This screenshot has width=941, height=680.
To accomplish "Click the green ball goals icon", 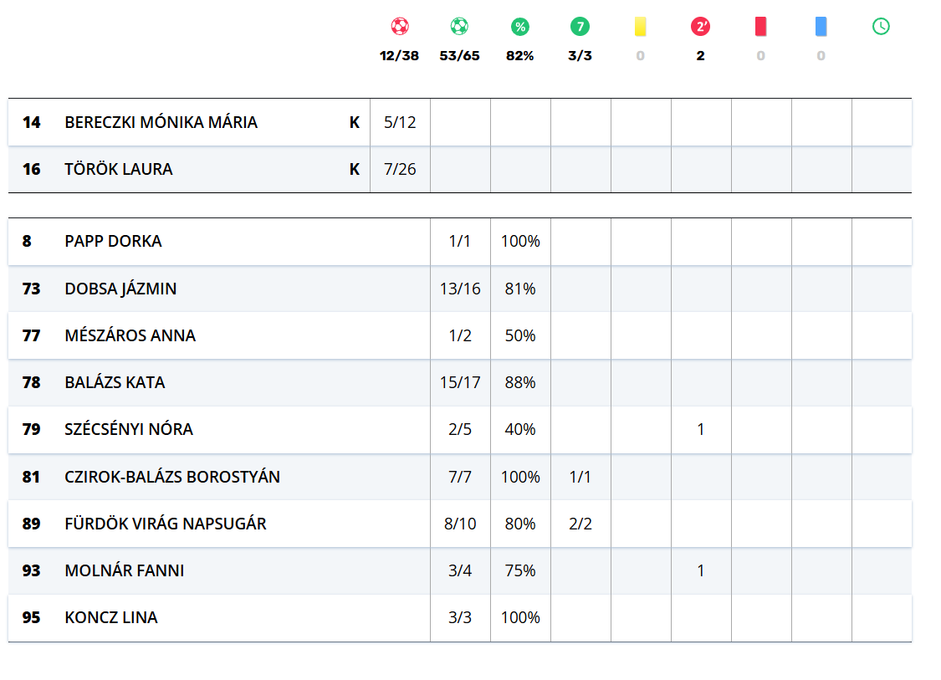I will click(x=459, y=27).
